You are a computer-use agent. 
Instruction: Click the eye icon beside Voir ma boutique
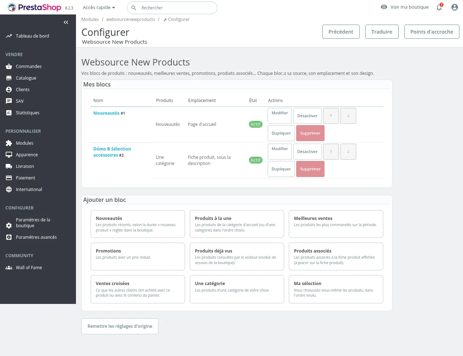point(384,7)
